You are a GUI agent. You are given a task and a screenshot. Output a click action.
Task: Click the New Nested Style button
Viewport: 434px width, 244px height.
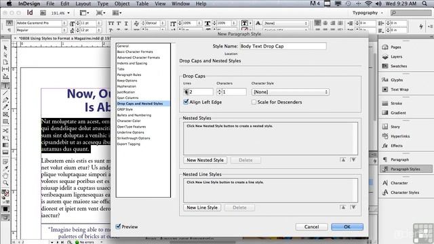point(205,160)
